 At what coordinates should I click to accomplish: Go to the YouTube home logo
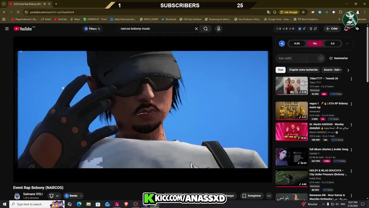tap(23, 29)
